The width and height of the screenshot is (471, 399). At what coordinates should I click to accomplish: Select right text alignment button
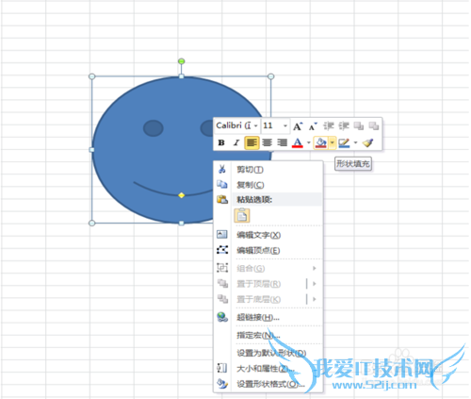tap(282, 142)
